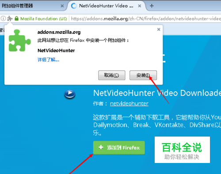Click Mozilla Foundation (US) identity label

(43, 19)
